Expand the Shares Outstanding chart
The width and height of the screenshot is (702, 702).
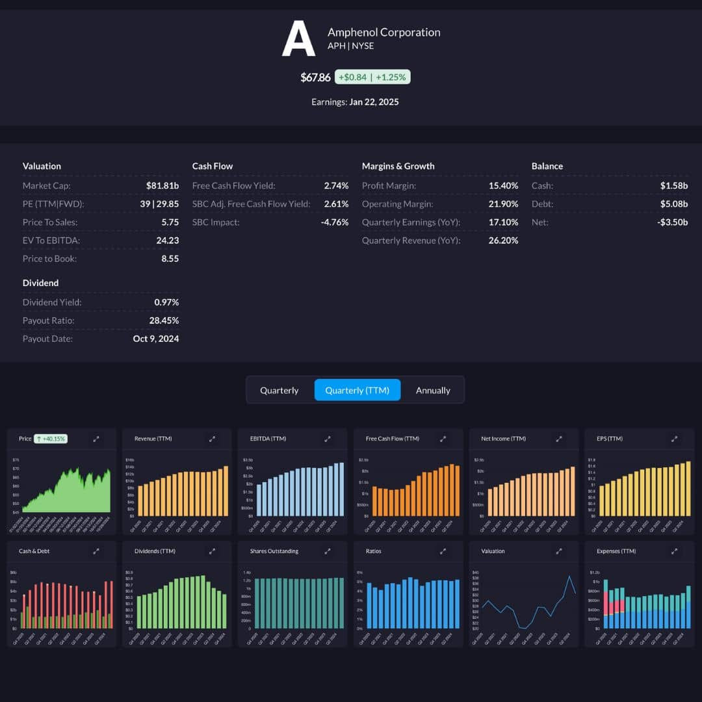327,552
